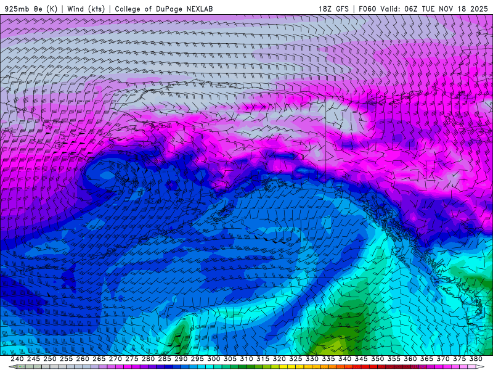Click the 335 value on the color scale
The width and height of the screenshot is (493, 370).
328,359
